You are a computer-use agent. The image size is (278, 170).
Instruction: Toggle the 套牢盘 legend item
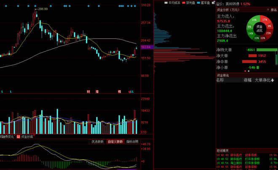pos(203,3)
